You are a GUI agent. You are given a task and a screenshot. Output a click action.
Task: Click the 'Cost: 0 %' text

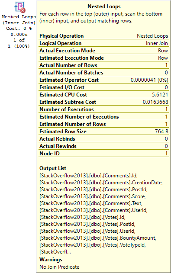(19, 29)
